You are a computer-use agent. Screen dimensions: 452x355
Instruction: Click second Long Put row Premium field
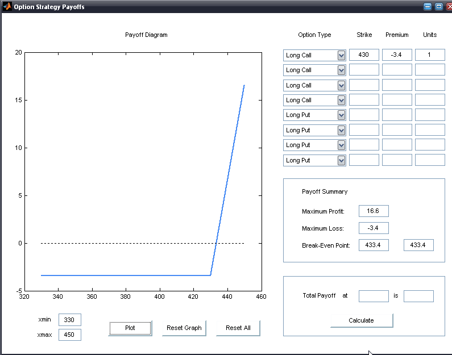point(397,130)
